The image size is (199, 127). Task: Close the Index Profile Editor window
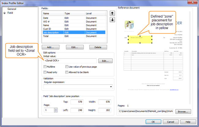coord(192,2)
